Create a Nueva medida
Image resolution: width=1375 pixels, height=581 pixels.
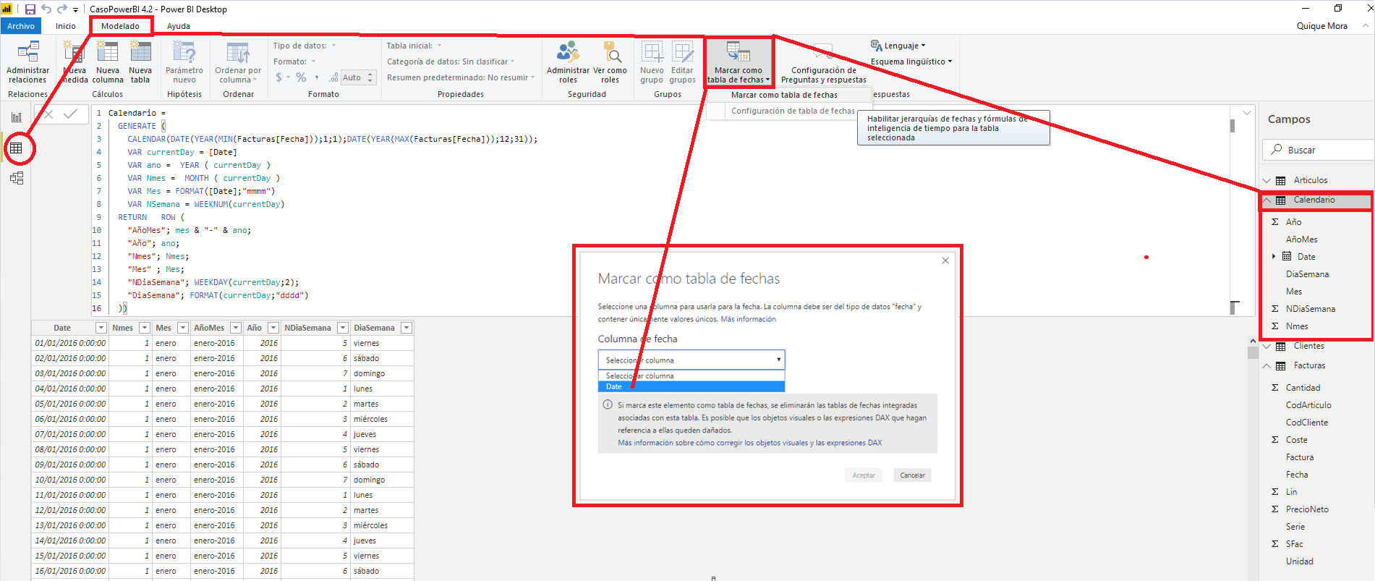pos(74,62)
